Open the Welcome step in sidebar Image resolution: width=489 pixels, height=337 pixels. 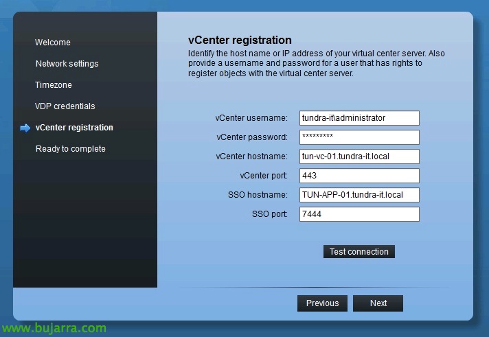click(53, 43)
